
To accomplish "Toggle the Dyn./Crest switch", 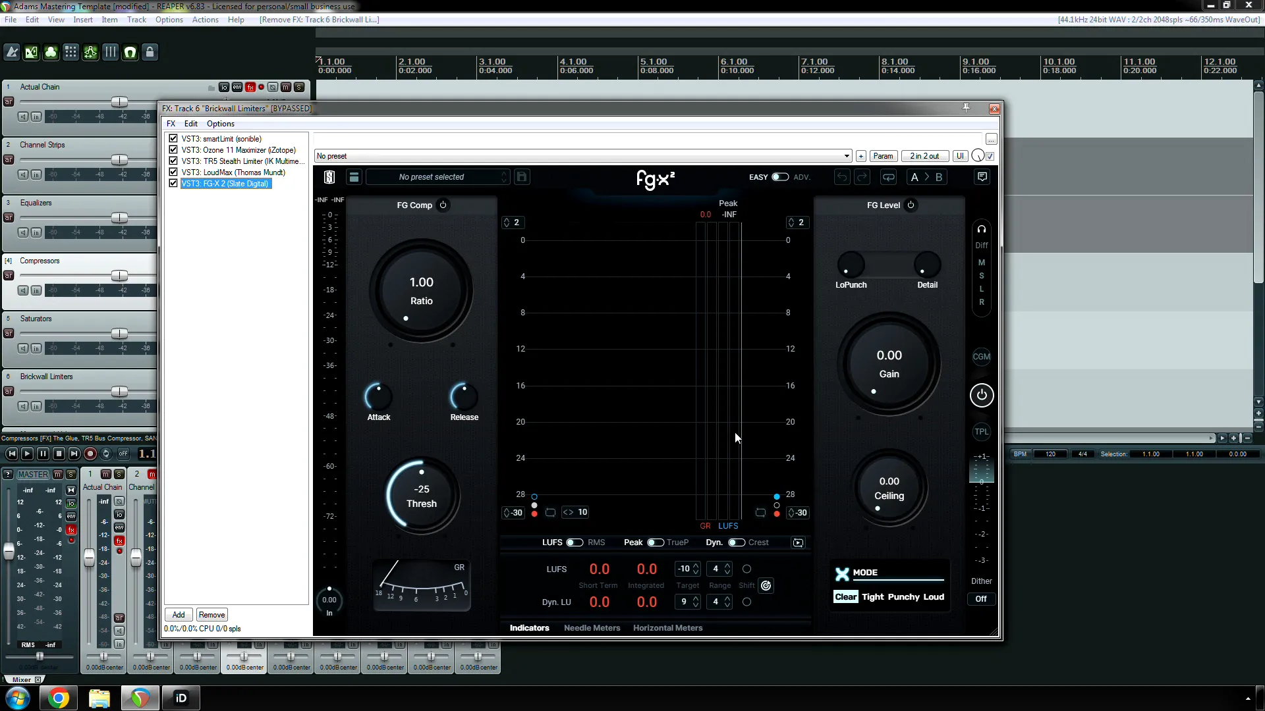I will [737, 542].
